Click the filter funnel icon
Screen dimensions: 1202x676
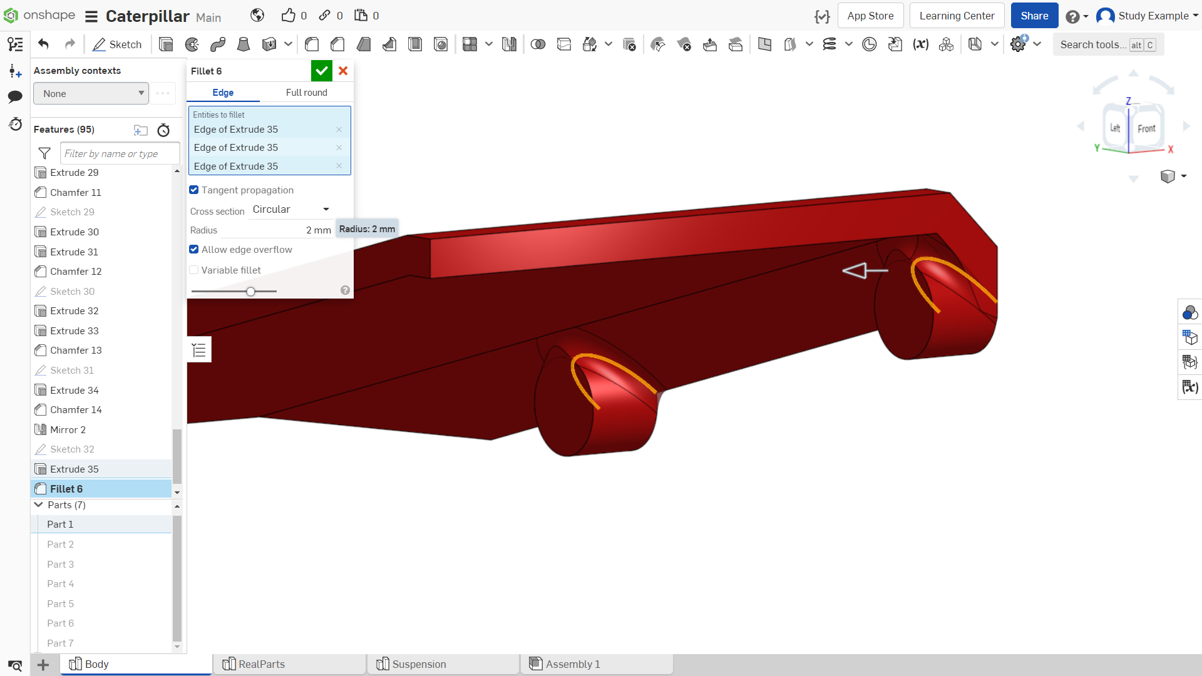click(44, 153)
